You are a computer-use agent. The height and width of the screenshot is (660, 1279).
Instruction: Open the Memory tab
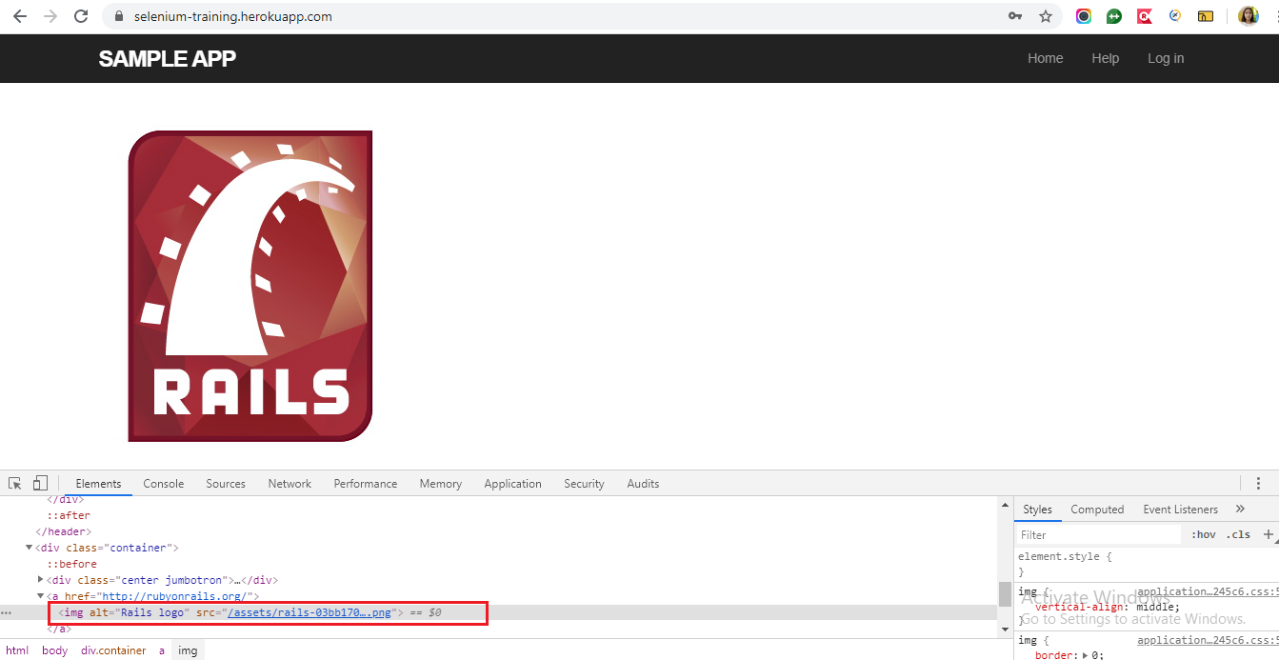(440, 484)
